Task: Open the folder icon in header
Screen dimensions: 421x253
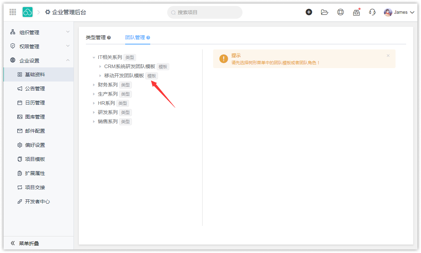Action: click(324, 12)
